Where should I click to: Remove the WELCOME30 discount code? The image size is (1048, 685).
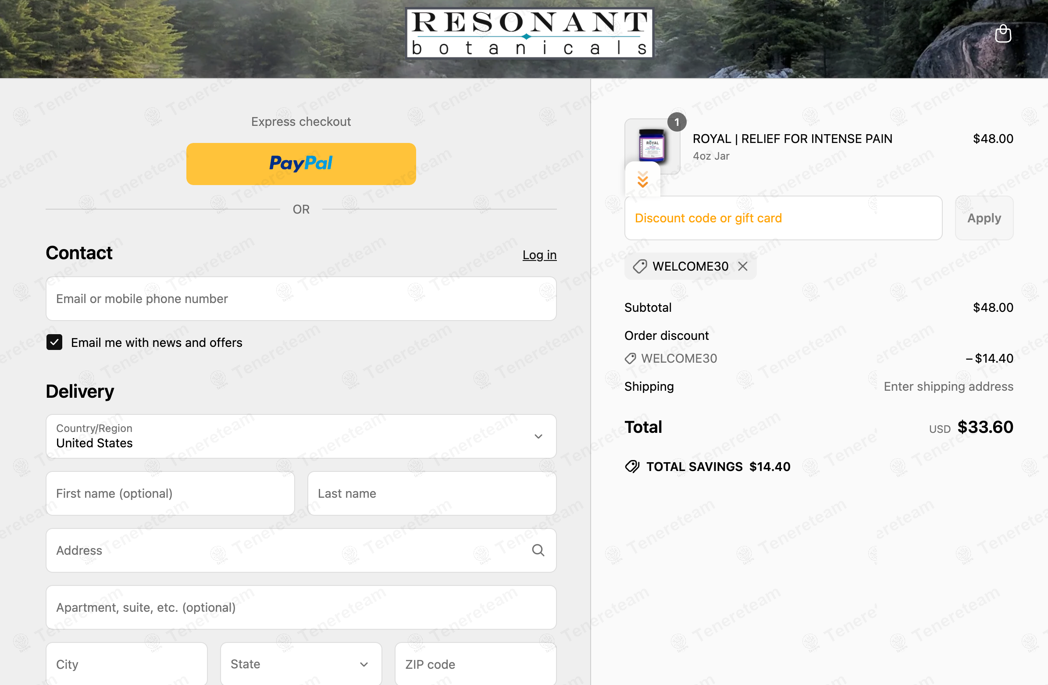tap(742, 266)
